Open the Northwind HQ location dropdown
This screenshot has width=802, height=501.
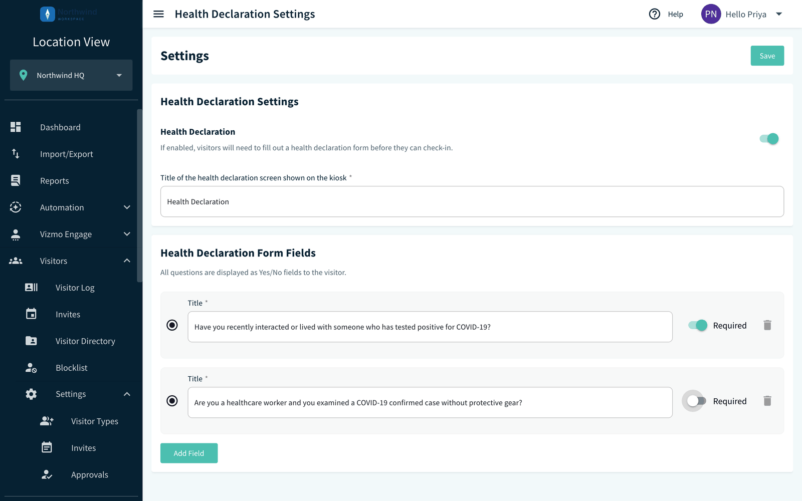(x=71, y=75)
